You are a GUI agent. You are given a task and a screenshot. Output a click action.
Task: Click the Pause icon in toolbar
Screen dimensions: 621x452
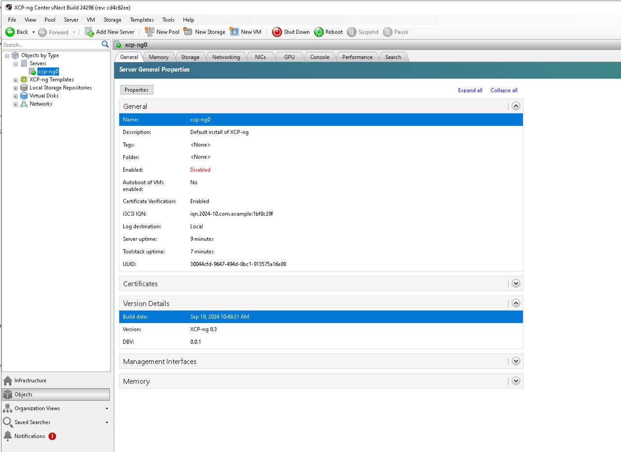(x=388, y=32)
